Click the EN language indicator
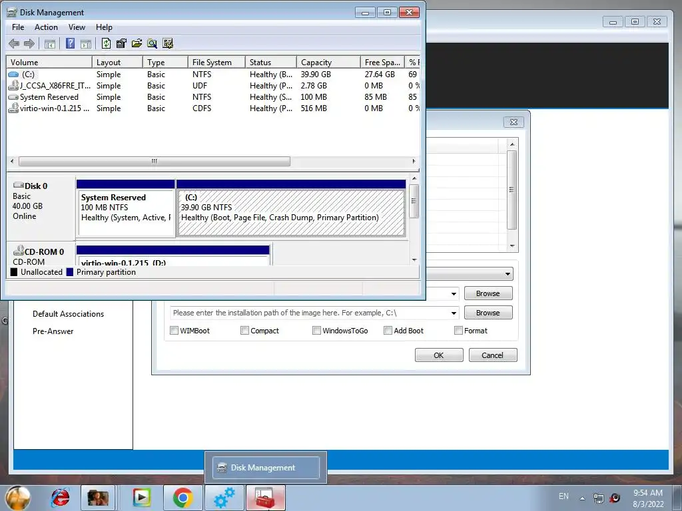Image resolution: width=682 pixels, height=511 pixels. 563,496
